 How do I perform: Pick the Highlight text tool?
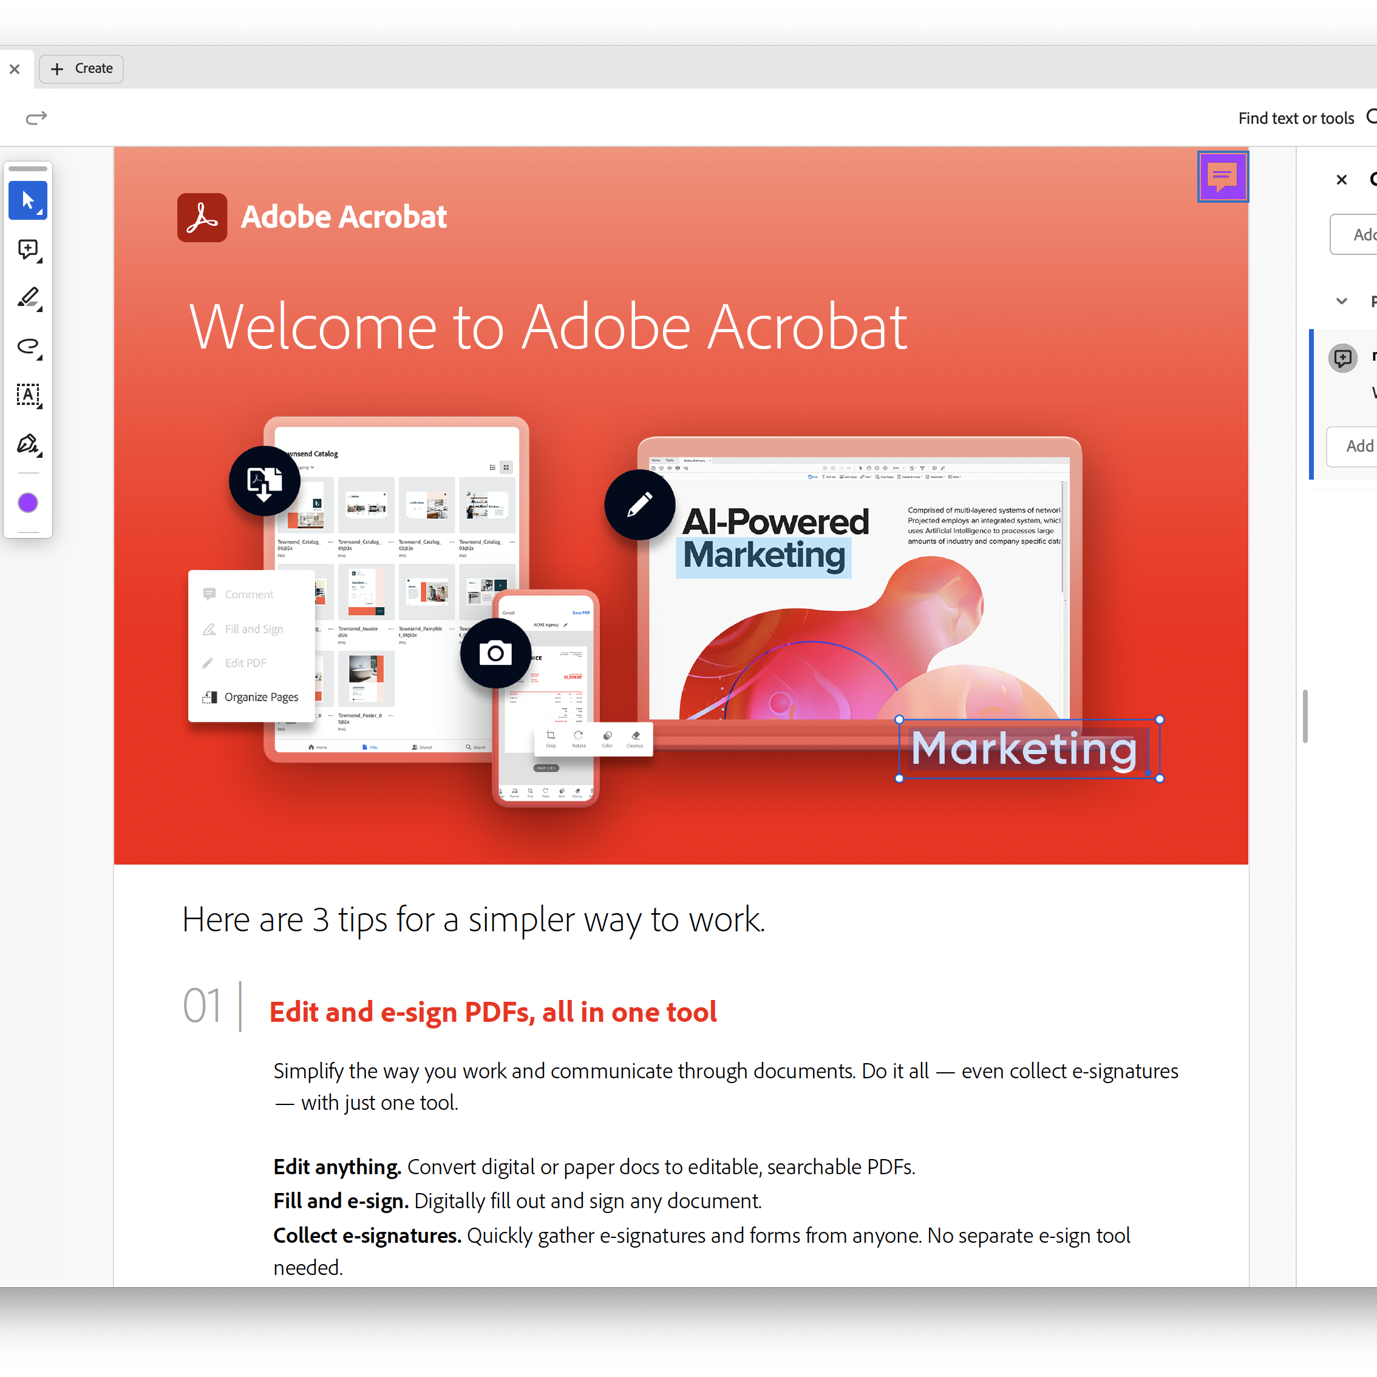coord(28,298)
